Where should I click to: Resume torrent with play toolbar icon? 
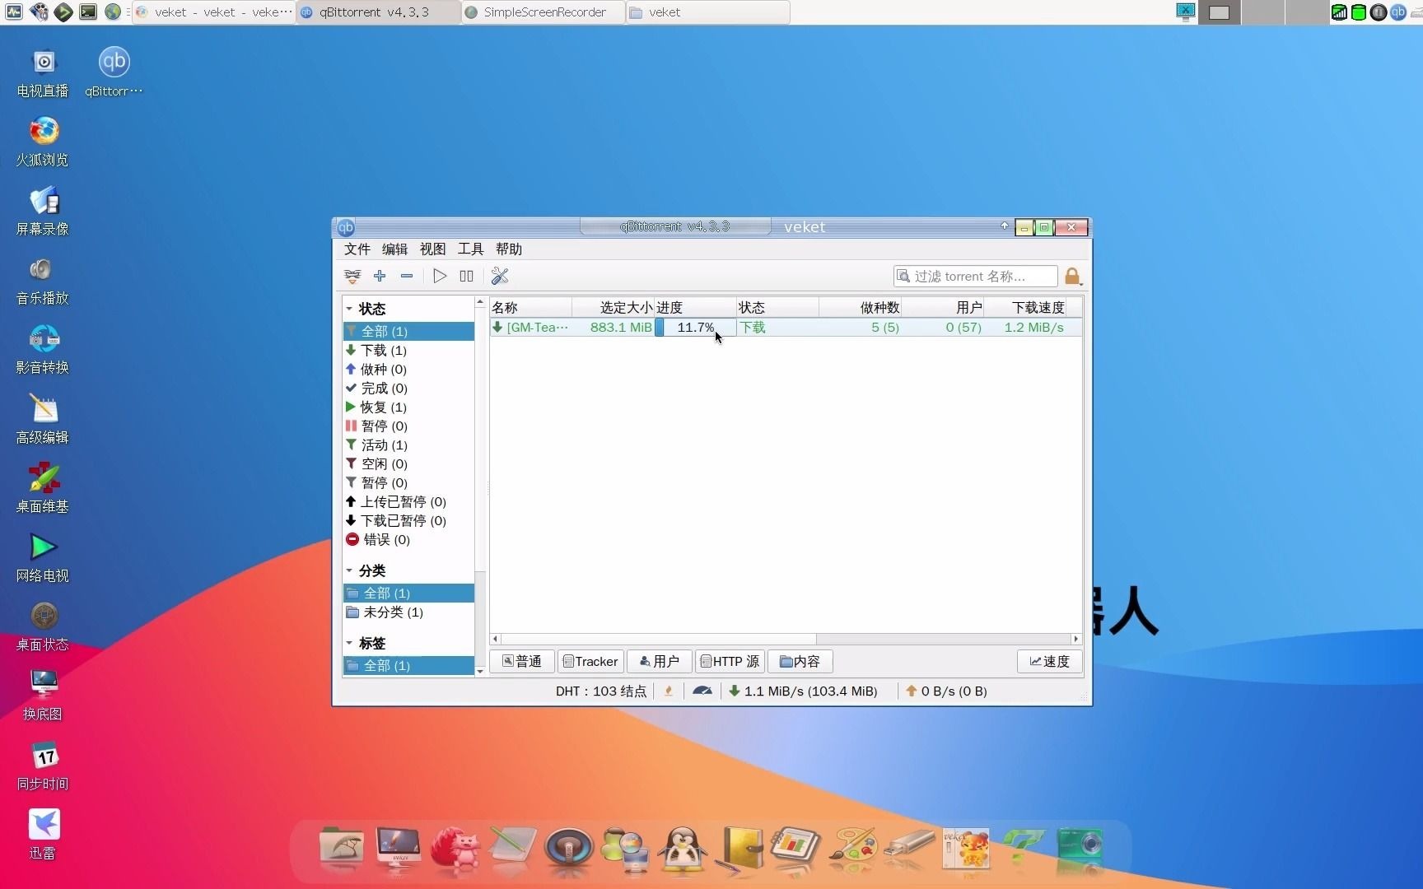tap(440, 276)
